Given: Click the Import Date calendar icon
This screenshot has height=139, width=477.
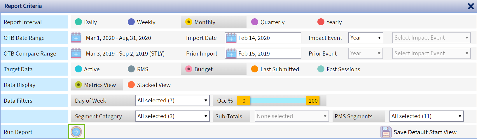Looking at the screenshot, I should tap(231, 38).
